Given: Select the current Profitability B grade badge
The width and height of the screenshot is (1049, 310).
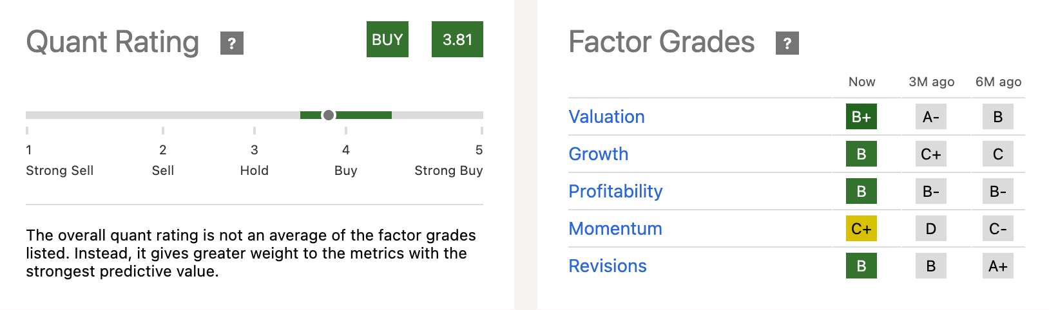Looking at the screenshot, I should [x=861, y=191].
